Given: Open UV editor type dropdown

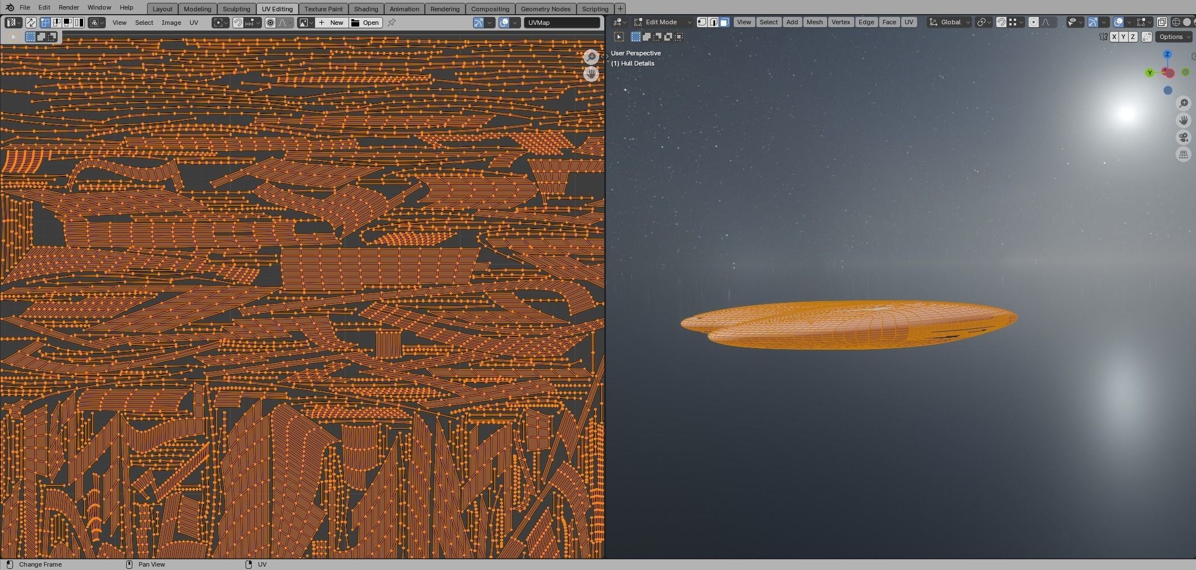Looking at the screenshot, I should (14, 23).
